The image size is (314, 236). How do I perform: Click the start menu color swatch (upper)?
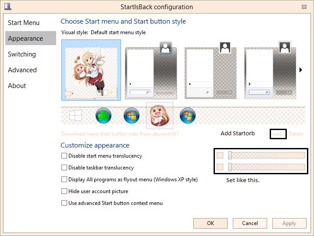[220, 155]
